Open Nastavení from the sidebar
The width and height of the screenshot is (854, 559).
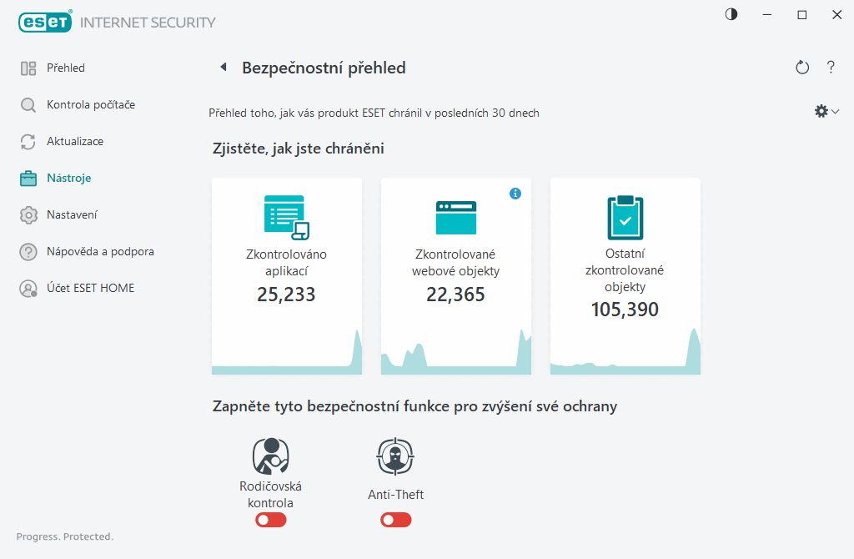click(72, 214)
